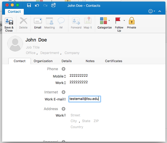This screenshot has height=143, width=167.
Task: Click the Country field
Action: pyautogui.click(x=77, y=127)
